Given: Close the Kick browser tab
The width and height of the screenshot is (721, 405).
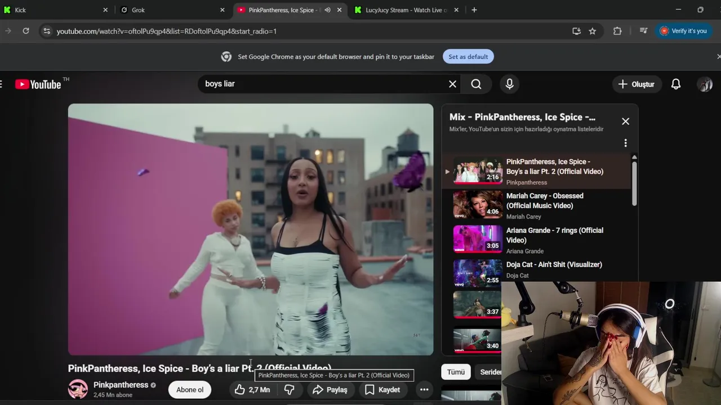Looking at the screenshot, I should click(x=105, y=10).
